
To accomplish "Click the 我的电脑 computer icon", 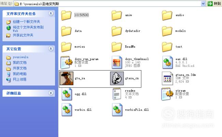I will click(x=9, y=74).
